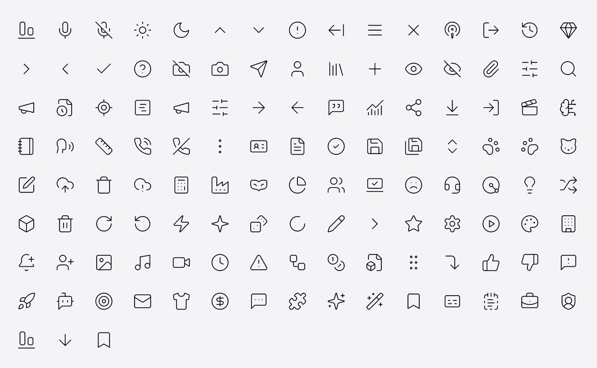Toggle the crossed-out eye icon
The height and width of the screenshot is (368, 597).
pos(452,69)
